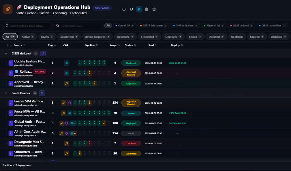Open the clipboard list icon in header
This screenshot has height=171, width=291.
click(146, 9)
